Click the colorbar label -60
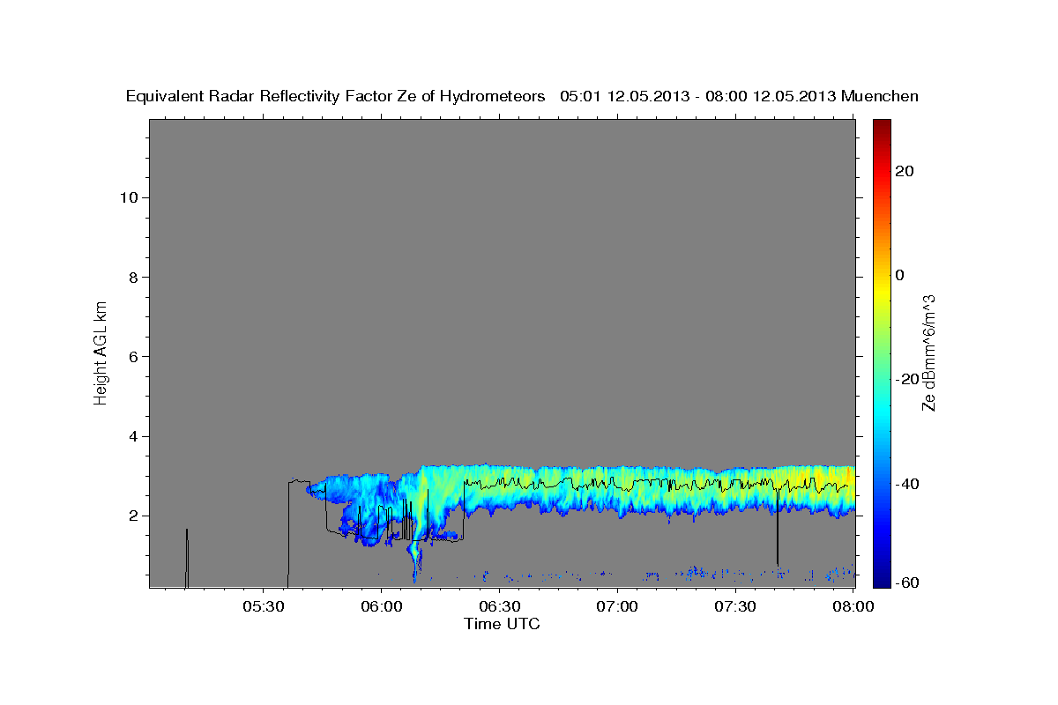The height and width of the screenshot is (705, 1058). click(x=908, y=582)
